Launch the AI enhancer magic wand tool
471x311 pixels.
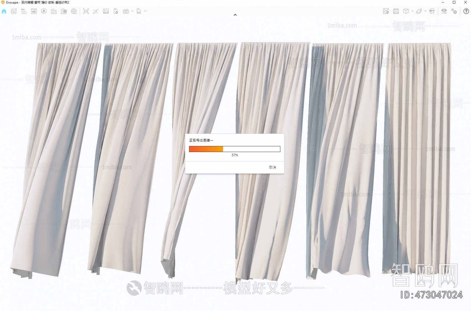95,11
